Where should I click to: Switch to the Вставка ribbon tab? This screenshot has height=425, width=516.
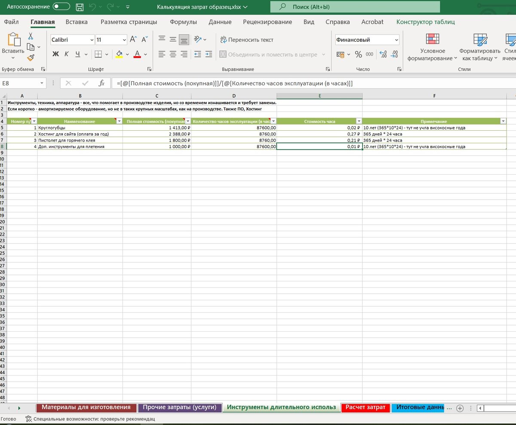pos(77,22)
